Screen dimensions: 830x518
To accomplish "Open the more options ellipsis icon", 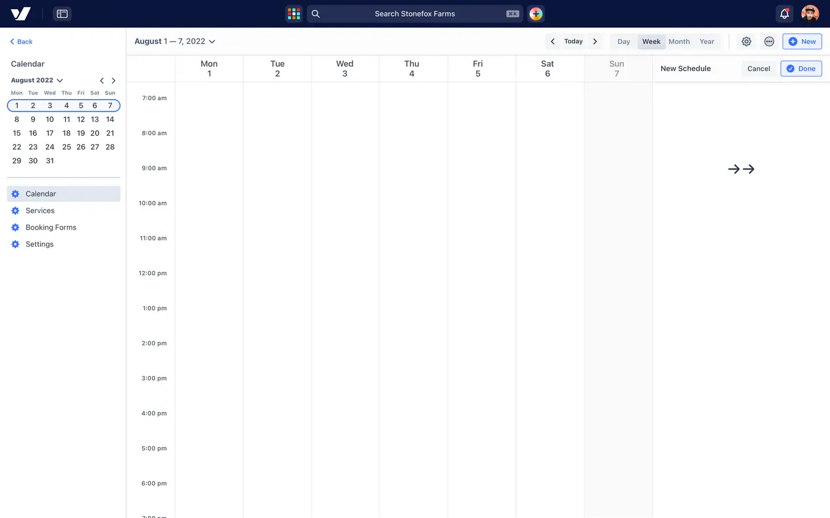I will [769, 41].
